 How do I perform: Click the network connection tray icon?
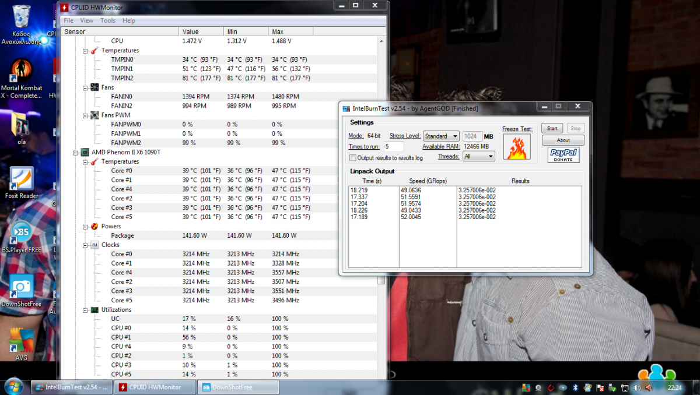coord(624,387)
